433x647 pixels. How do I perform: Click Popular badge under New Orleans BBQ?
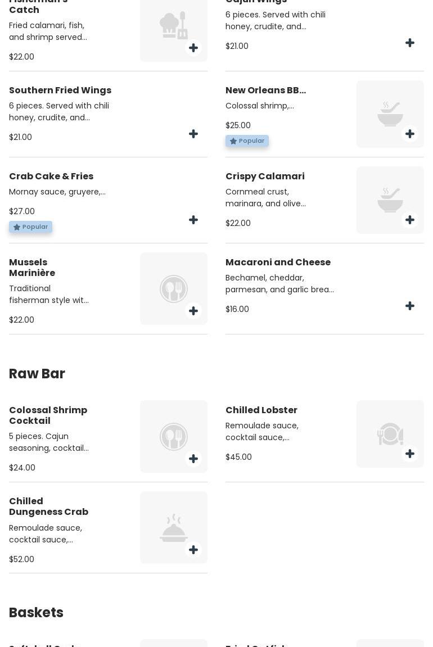click(247, 141)
